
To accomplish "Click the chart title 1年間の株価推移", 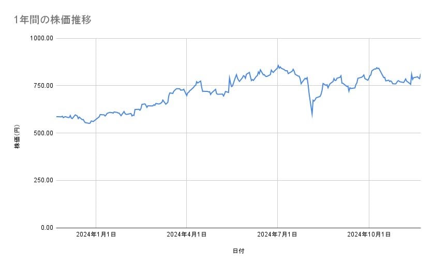I will point(53,20).
